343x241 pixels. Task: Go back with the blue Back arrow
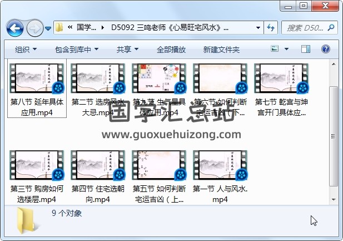point(15,28)
